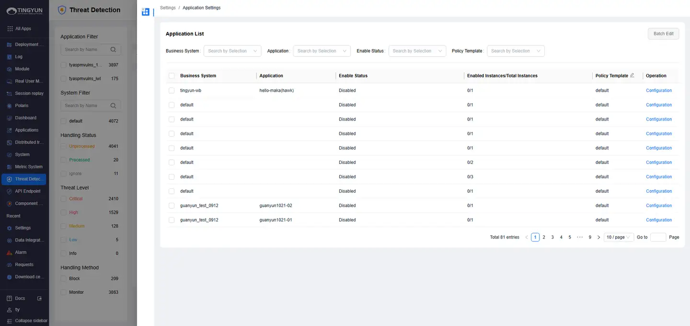
Task: Click the Batch Edit button
Action: (x=663, y=33)
